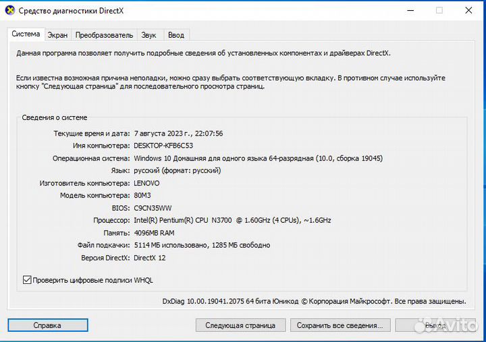
Task: Click DirectX version value DirectX 12
Action: [150, 258]
